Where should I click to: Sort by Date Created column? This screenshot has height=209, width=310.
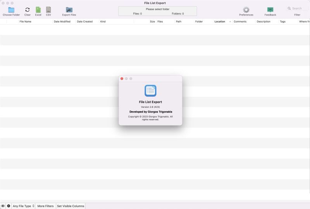point(84,22)
